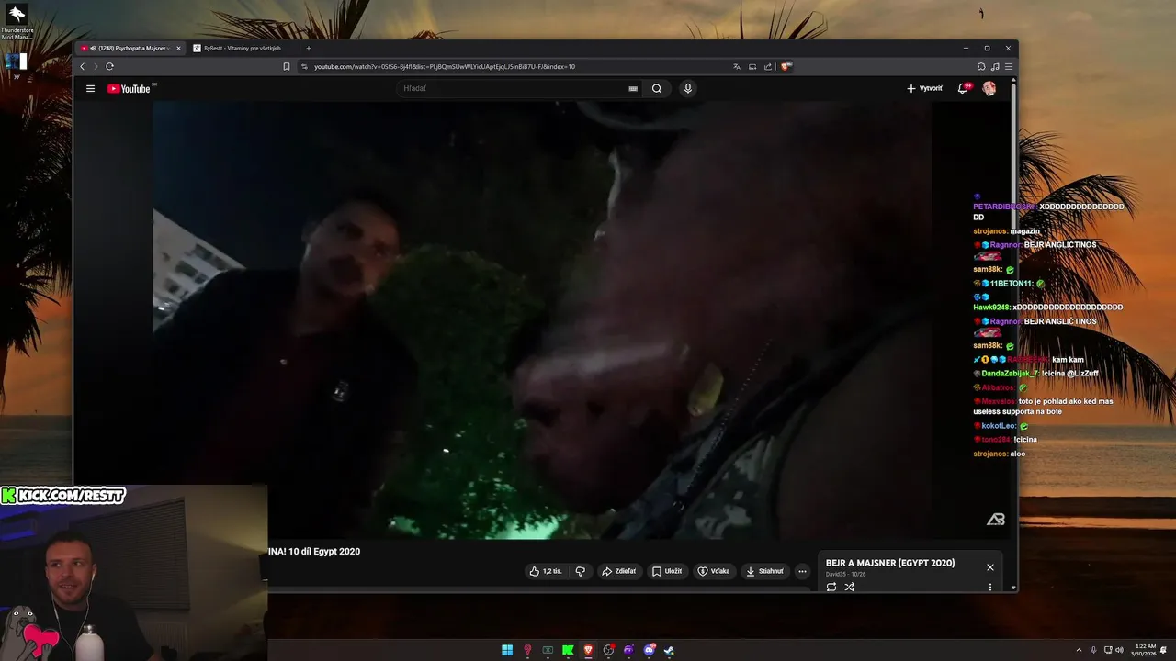Viewport: 1176px width, 661px height.
Task: Open the Windows Start menu
Action: point(507,650)
